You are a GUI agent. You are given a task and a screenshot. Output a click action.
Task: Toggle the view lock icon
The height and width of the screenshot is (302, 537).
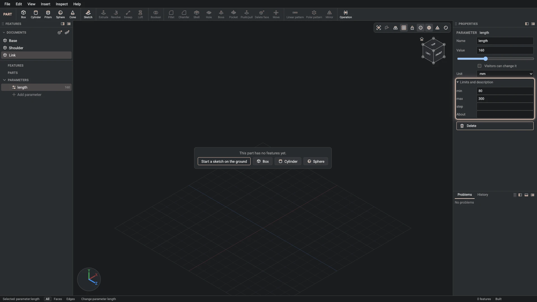(x=412, y=28)
